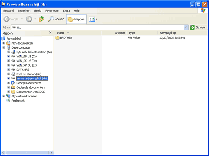The width and height of the screenshot is (209, 156).
Task: Click the Mijn documenten folder icon
Action: coord(8,43)
